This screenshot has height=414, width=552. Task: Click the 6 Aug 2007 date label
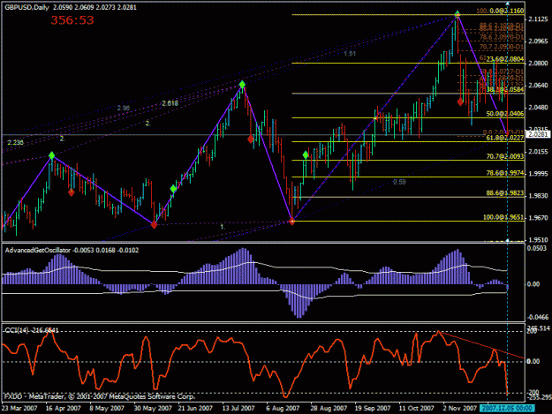pos(283,409)
